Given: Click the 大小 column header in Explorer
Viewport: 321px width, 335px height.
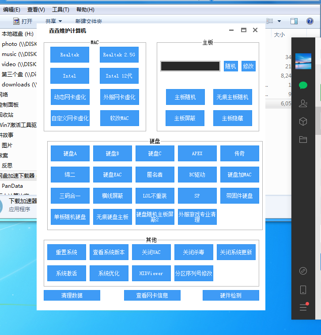Looking at the screenshot, I should (279, 35).
